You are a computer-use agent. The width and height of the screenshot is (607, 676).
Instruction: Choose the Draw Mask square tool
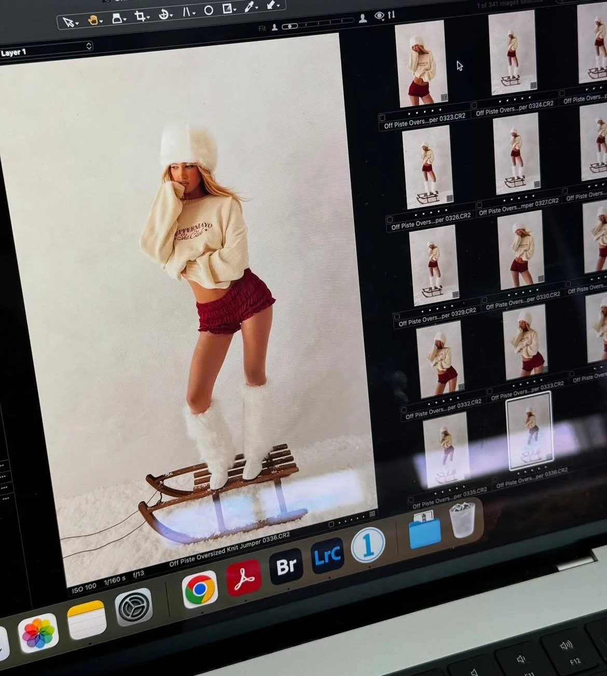227,8
